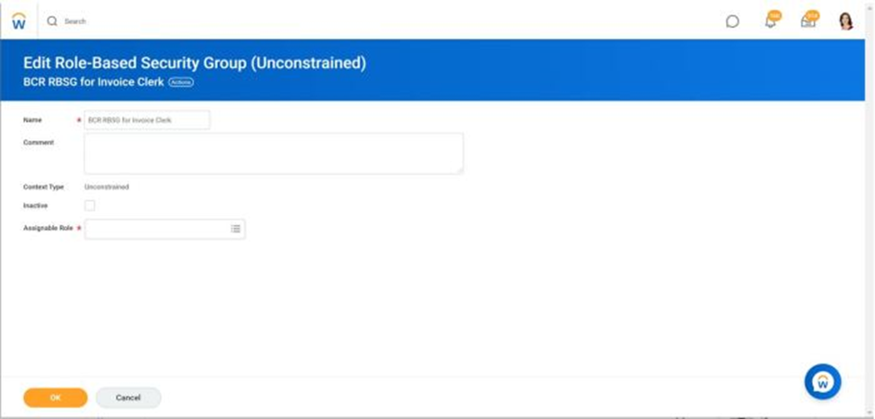Click the Workday home logo

tap(19, 21)
